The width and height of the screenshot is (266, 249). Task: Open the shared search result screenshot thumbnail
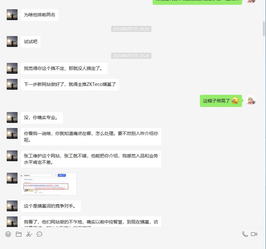click(49, 184)
